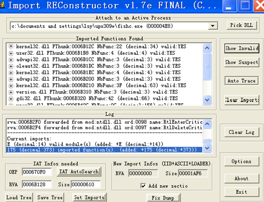Click the New Import RVA field 00000000

pos(143,173)
